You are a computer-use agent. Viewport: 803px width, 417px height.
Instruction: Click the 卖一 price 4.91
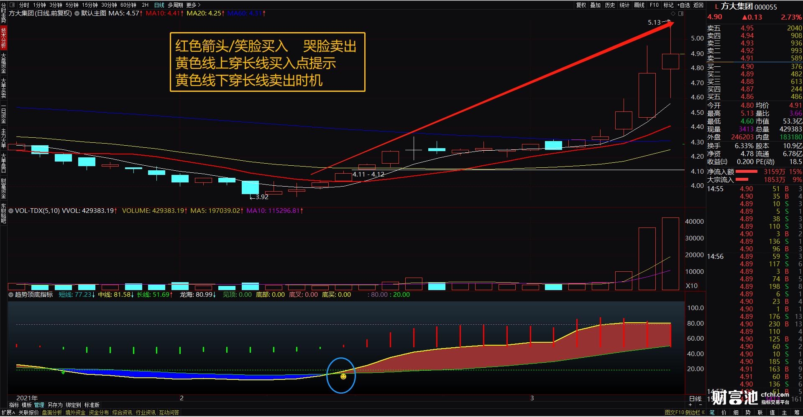pyautogui.click(x=747, y=58)
